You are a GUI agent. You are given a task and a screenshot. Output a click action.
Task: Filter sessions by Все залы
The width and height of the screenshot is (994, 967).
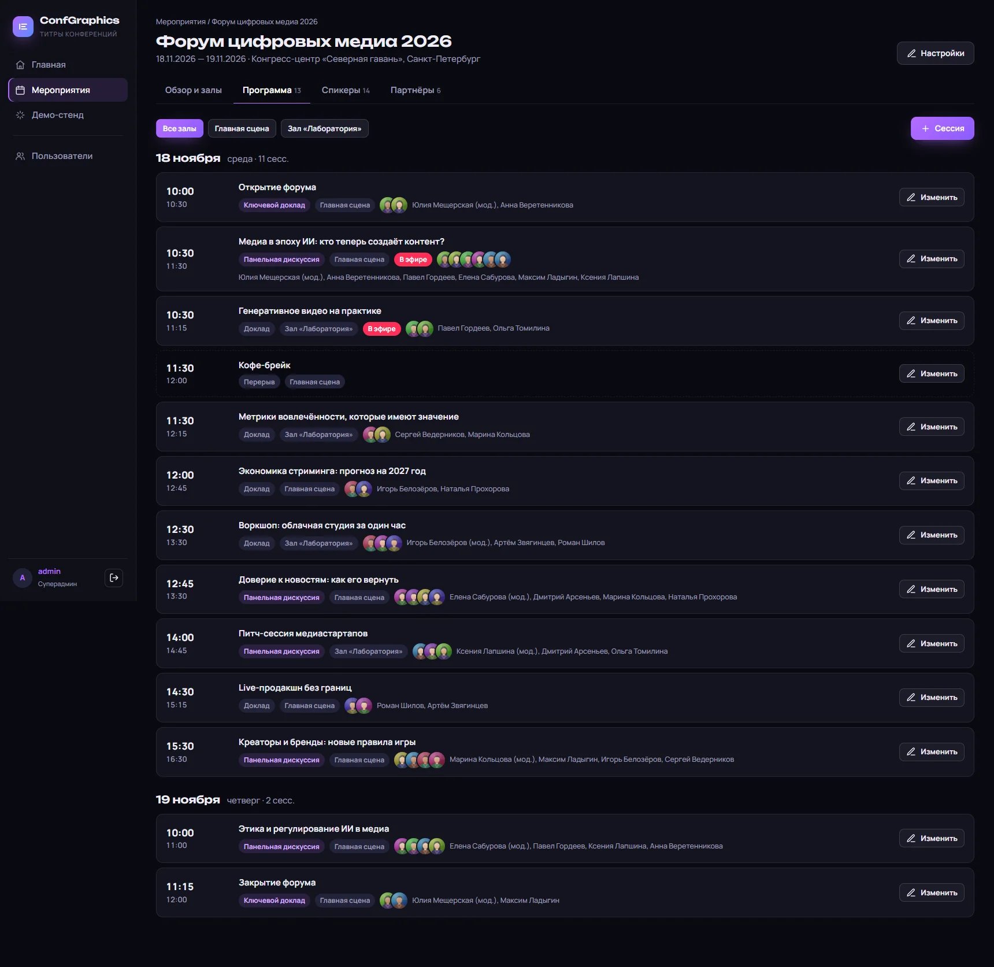click(x=179, y=128)
